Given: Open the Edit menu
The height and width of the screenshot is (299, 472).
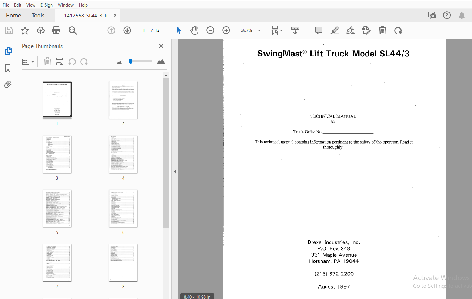Looking at the screenshot, I should [x=18, y=5].
